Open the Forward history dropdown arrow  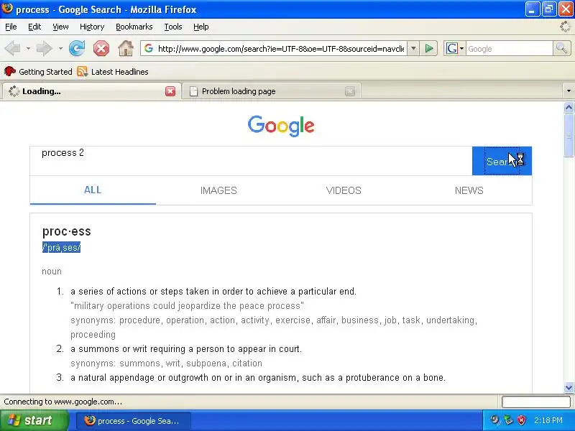[60, 48]
